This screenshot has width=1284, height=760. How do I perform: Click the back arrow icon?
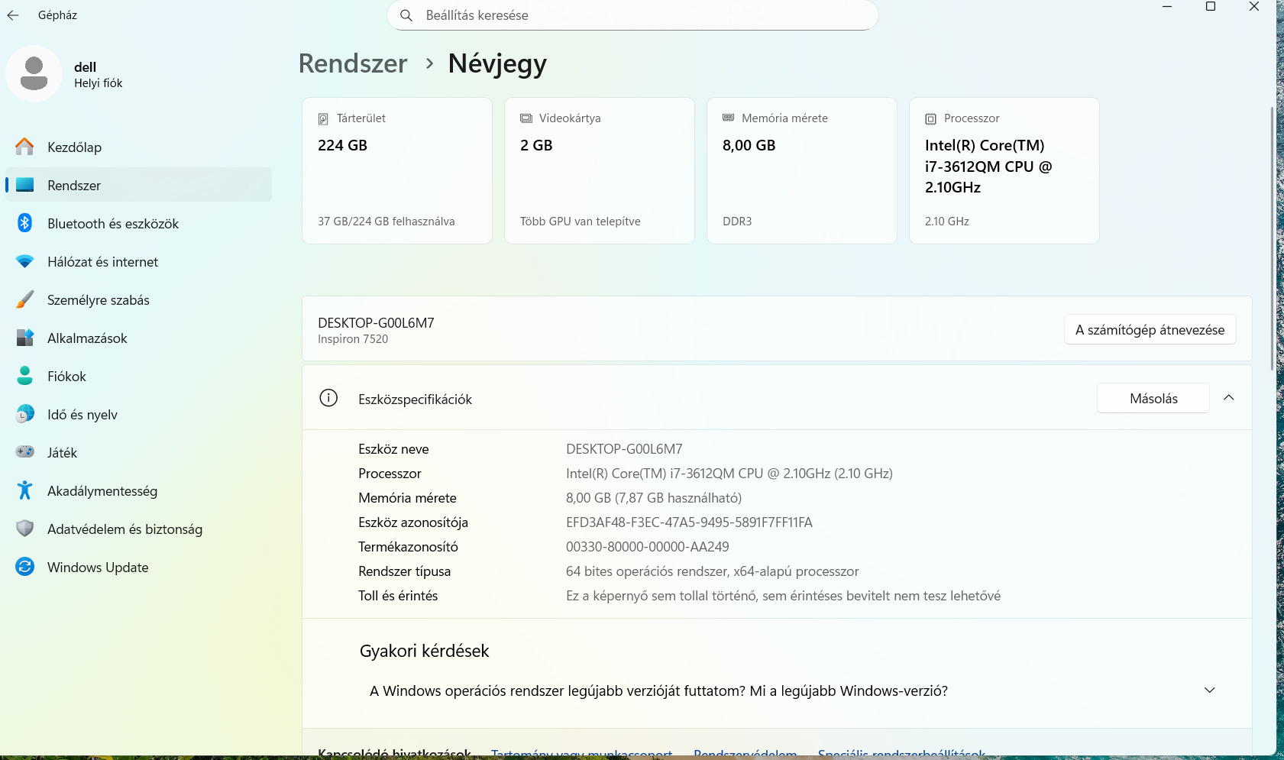tap(13, 15)
